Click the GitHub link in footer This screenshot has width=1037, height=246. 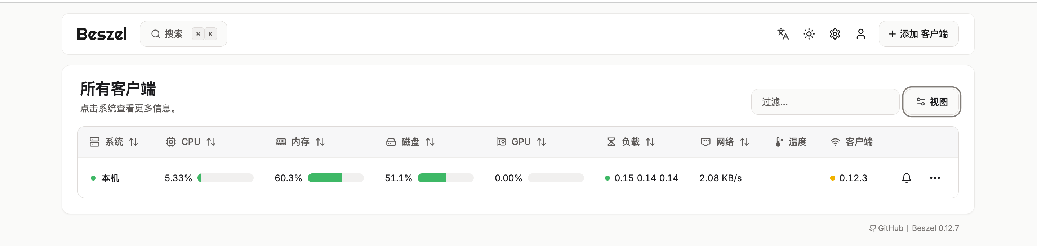click(x=886, y=228)
